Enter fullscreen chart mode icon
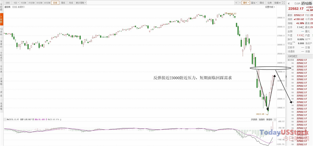The width and height of the screenshot is (313, 146). click(x=283, y=3)
